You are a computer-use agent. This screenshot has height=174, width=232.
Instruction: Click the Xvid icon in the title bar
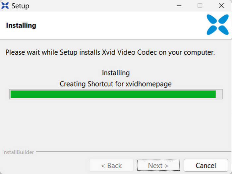pos(5,6)
